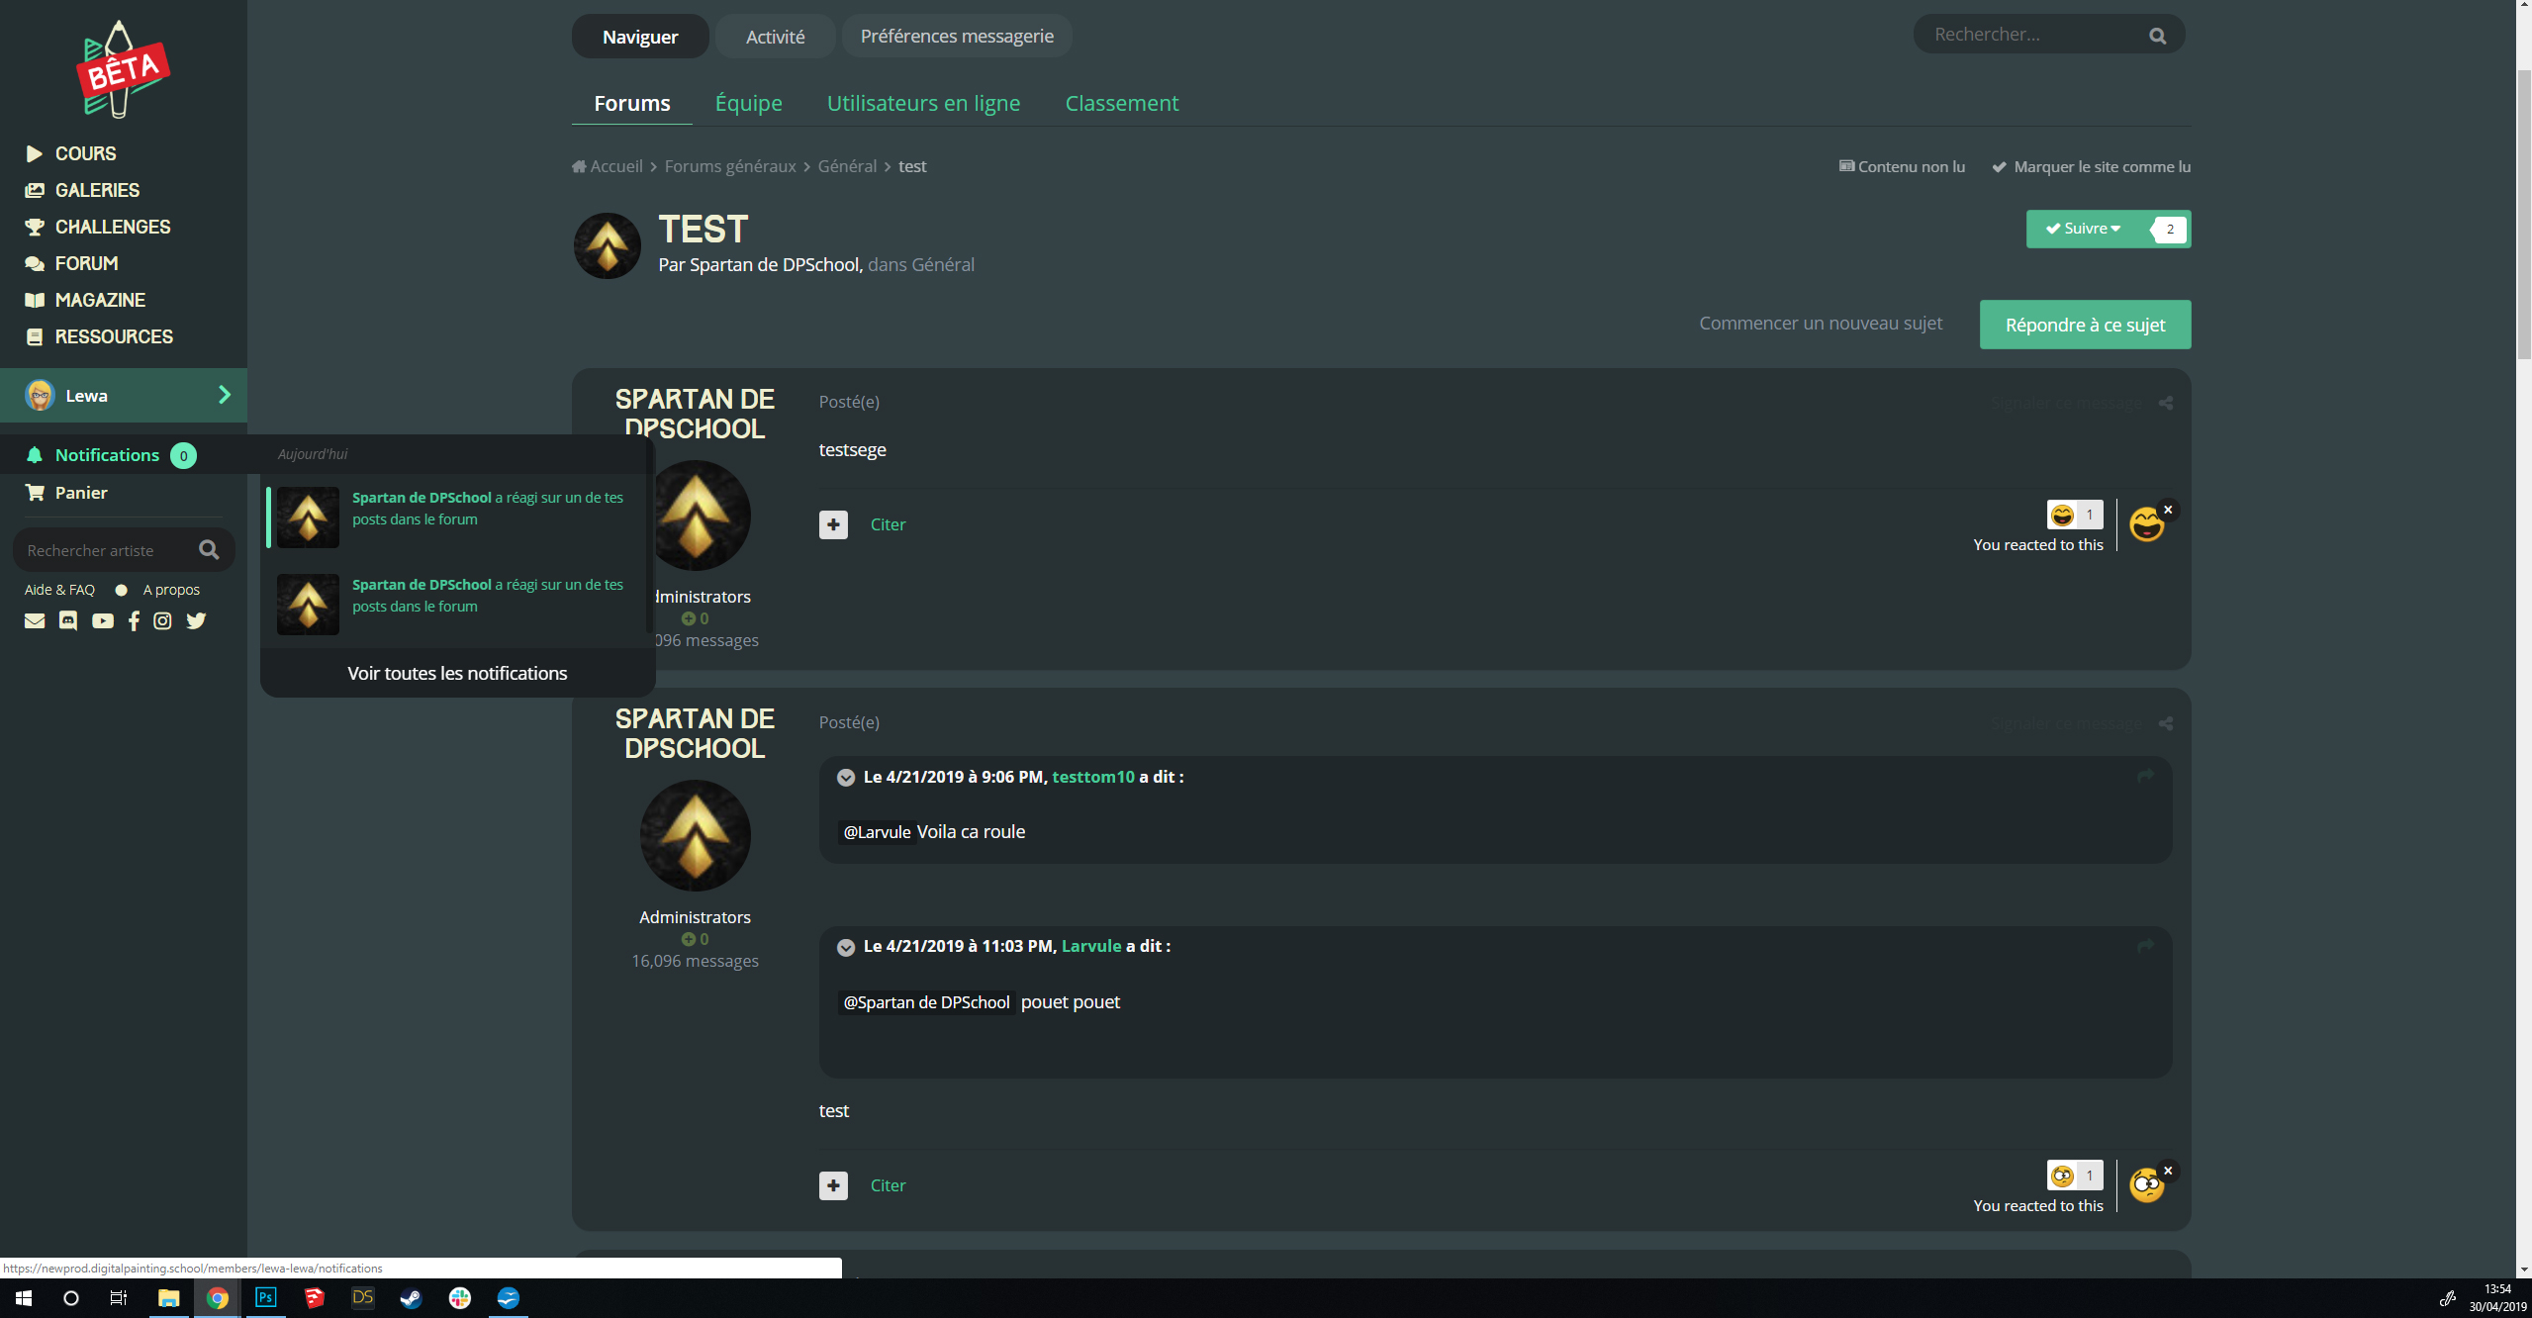Click the plus multiquote icon on first post
This screenshot has width=2532, height=1318.
tap(833, 524)
